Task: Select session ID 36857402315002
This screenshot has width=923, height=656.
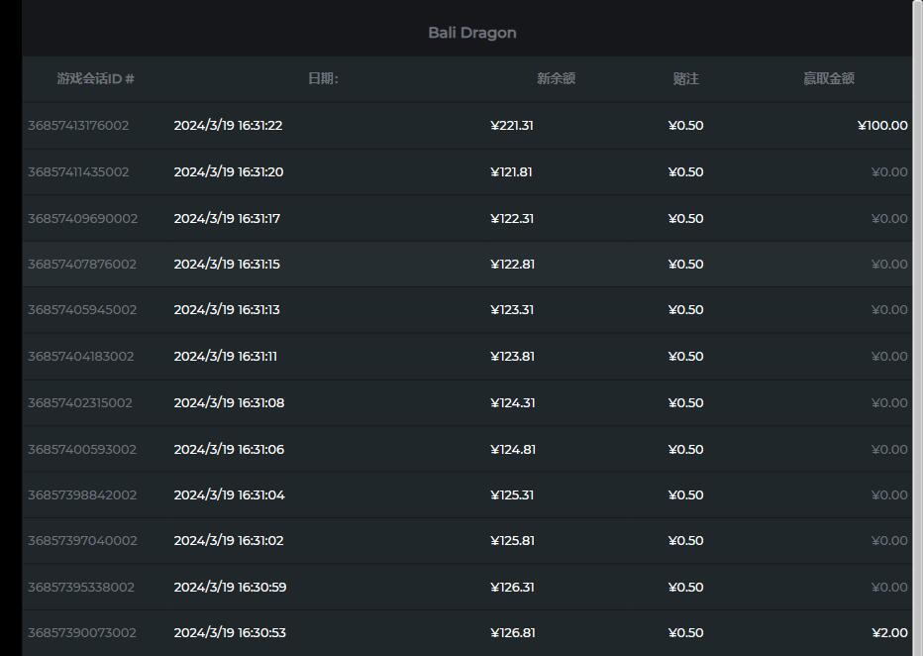Action: (x=79, y=403)
